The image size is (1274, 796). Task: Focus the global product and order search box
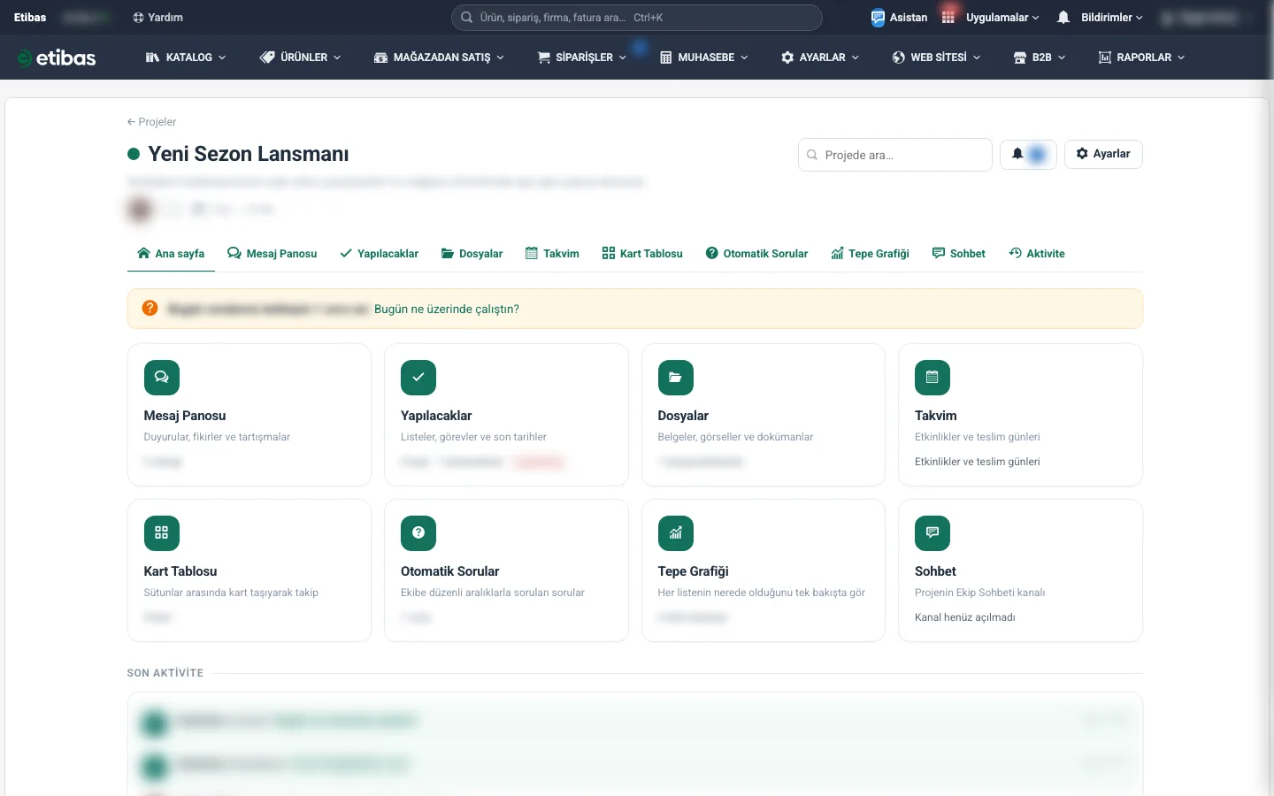(637, 18)
